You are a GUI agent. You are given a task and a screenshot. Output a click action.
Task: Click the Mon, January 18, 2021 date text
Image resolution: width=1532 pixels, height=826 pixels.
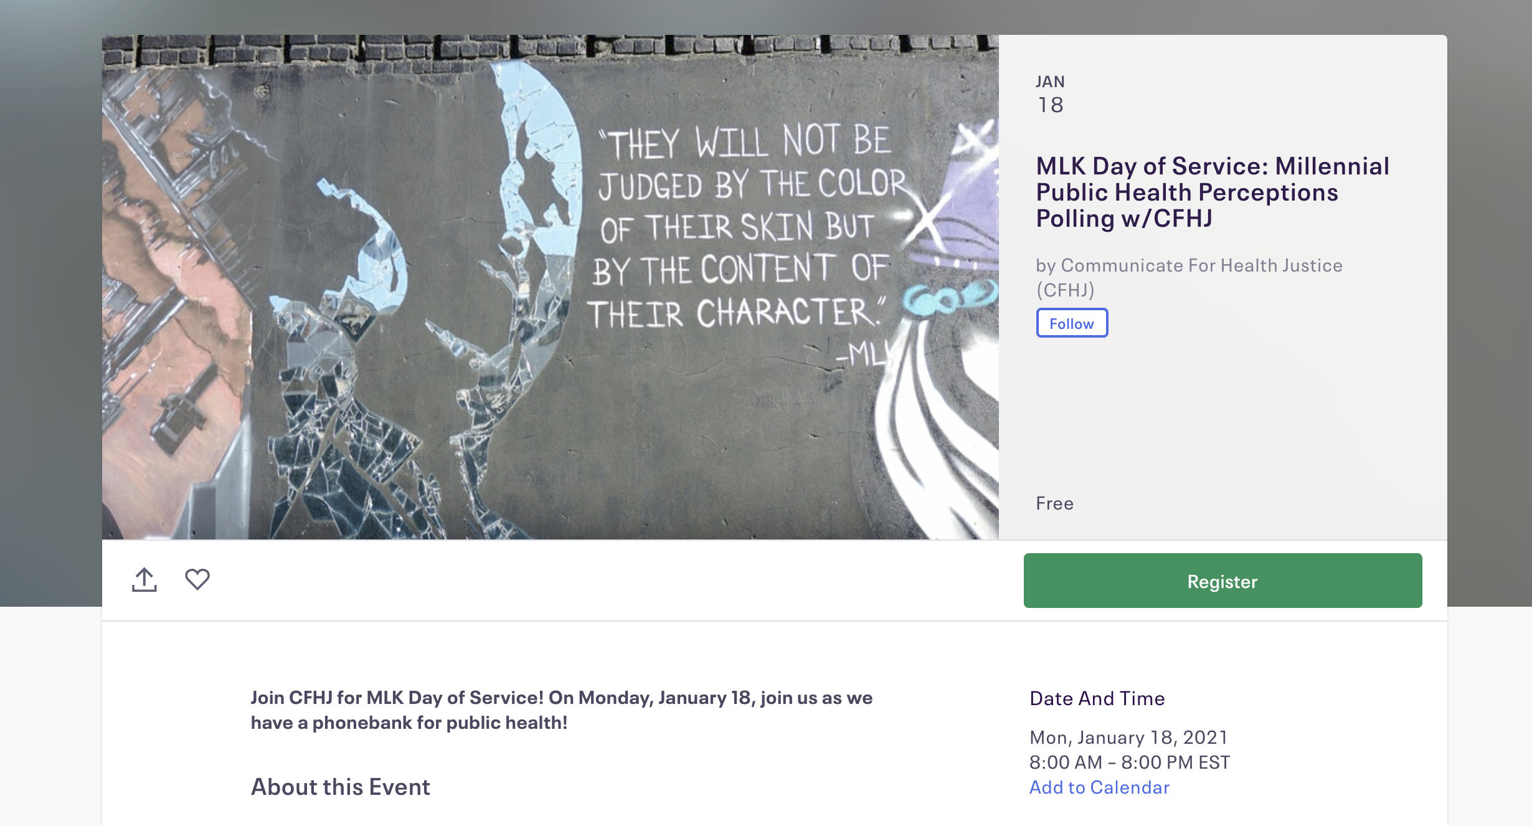tap(1128, 738)
